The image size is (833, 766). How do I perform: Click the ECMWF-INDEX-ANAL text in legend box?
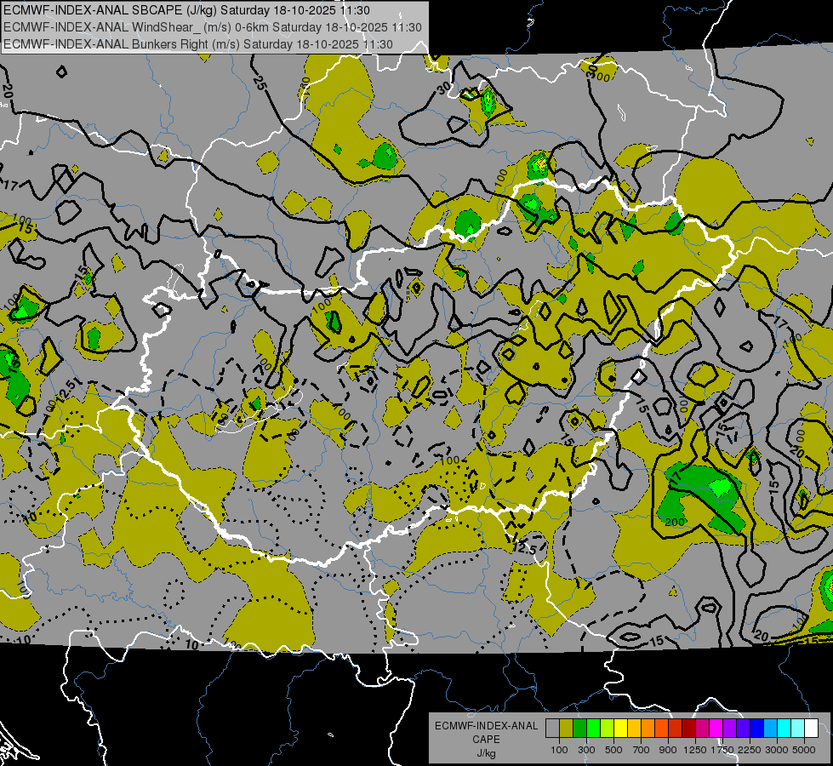pyautogui.click(x=486, y=726)
